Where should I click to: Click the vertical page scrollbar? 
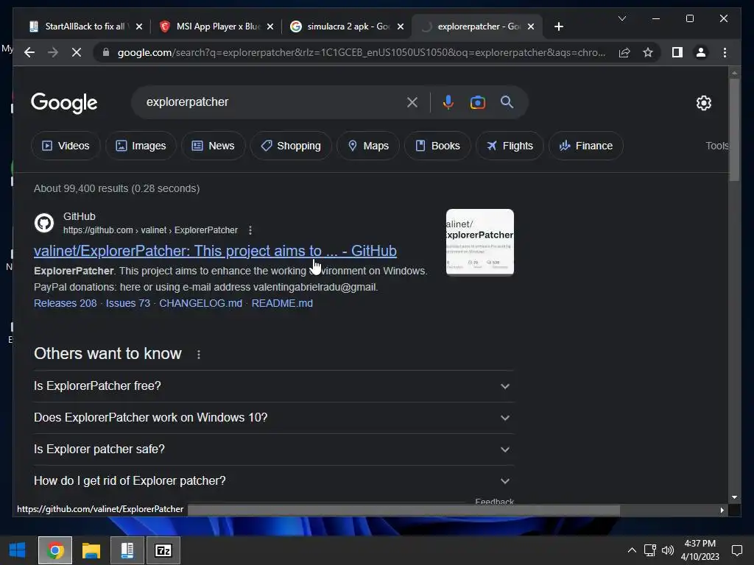point(734,129)
